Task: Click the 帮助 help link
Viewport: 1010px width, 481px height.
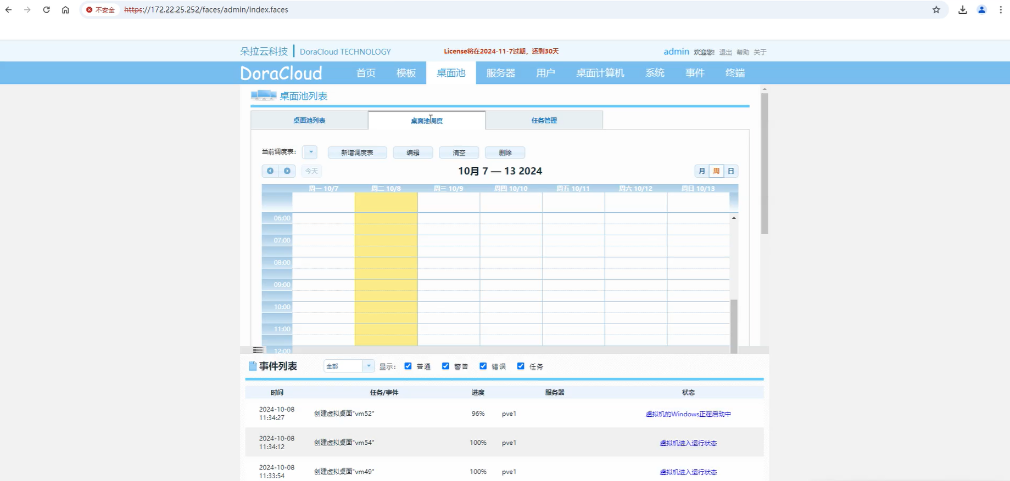Action: pos(743,52)
